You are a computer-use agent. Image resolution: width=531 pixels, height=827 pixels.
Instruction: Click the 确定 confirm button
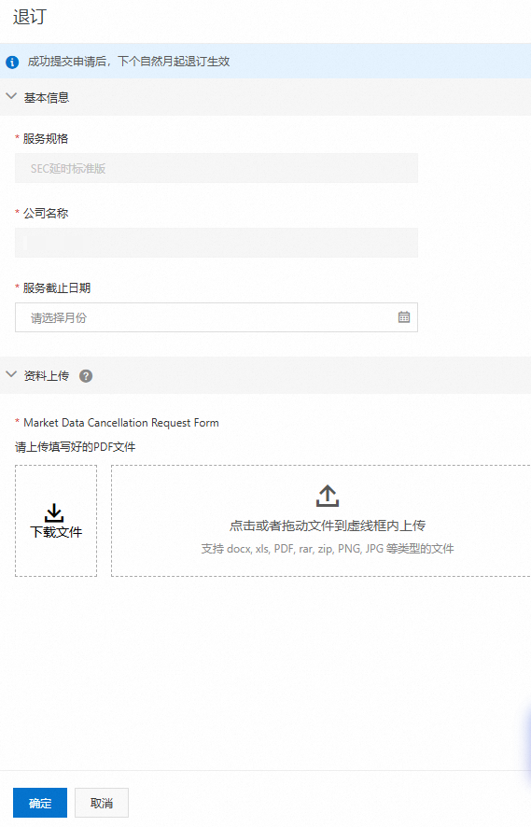click(40, 803)
